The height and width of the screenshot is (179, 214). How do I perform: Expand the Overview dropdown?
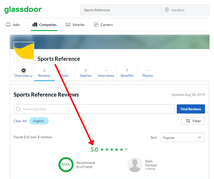click(23, 76)
